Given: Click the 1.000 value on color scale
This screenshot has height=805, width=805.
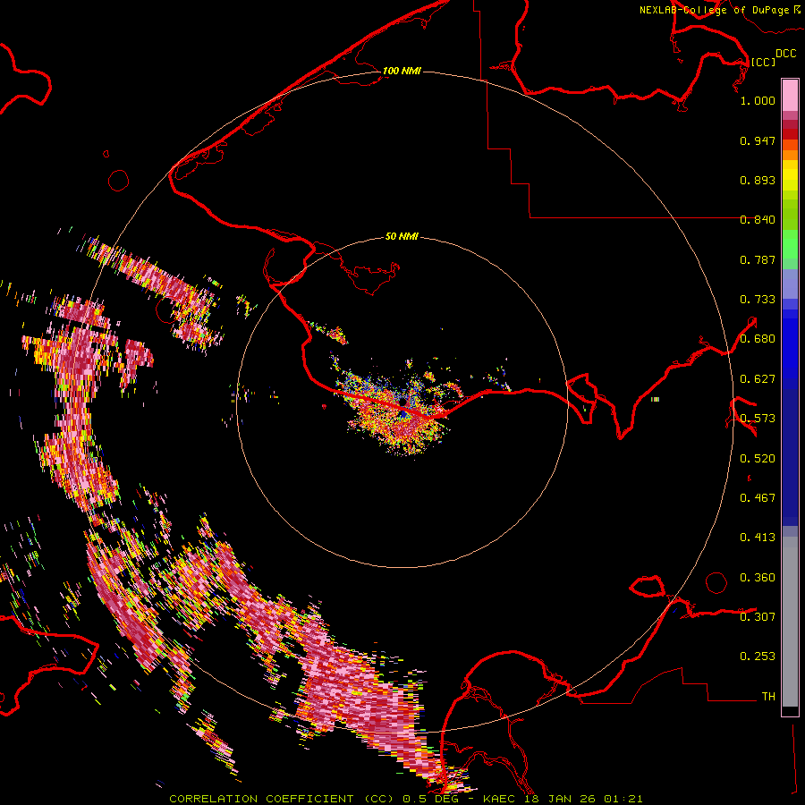Looking at the screenshot, I should pos(758,100).
